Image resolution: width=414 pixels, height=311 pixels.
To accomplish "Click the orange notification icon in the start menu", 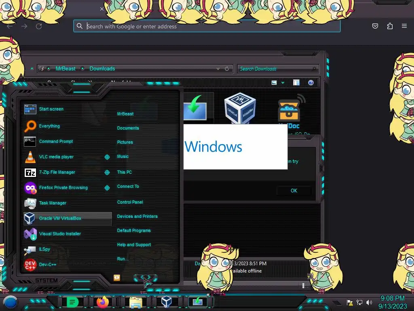I will point(117,277).
